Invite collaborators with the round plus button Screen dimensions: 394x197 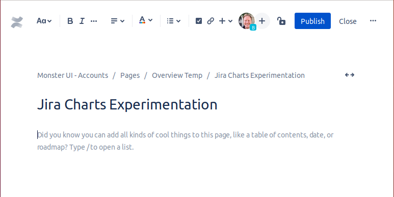(x=262, y=21)
